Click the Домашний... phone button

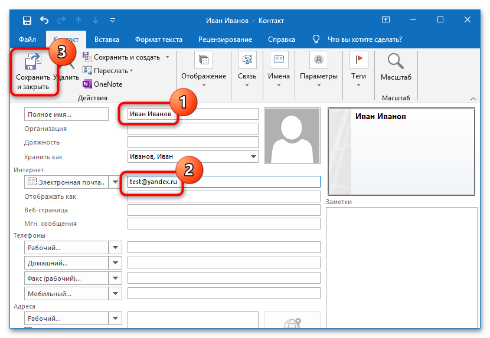66,262
